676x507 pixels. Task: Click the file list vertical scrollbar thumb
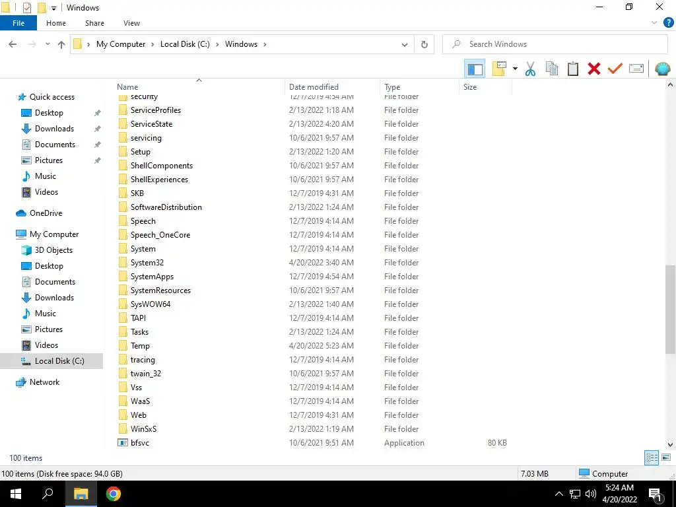point(670,309)
